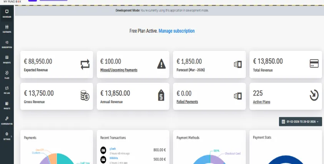Click the card icon beside y5aeh transaction
The image size is (324, 164).
click(103, 150)
